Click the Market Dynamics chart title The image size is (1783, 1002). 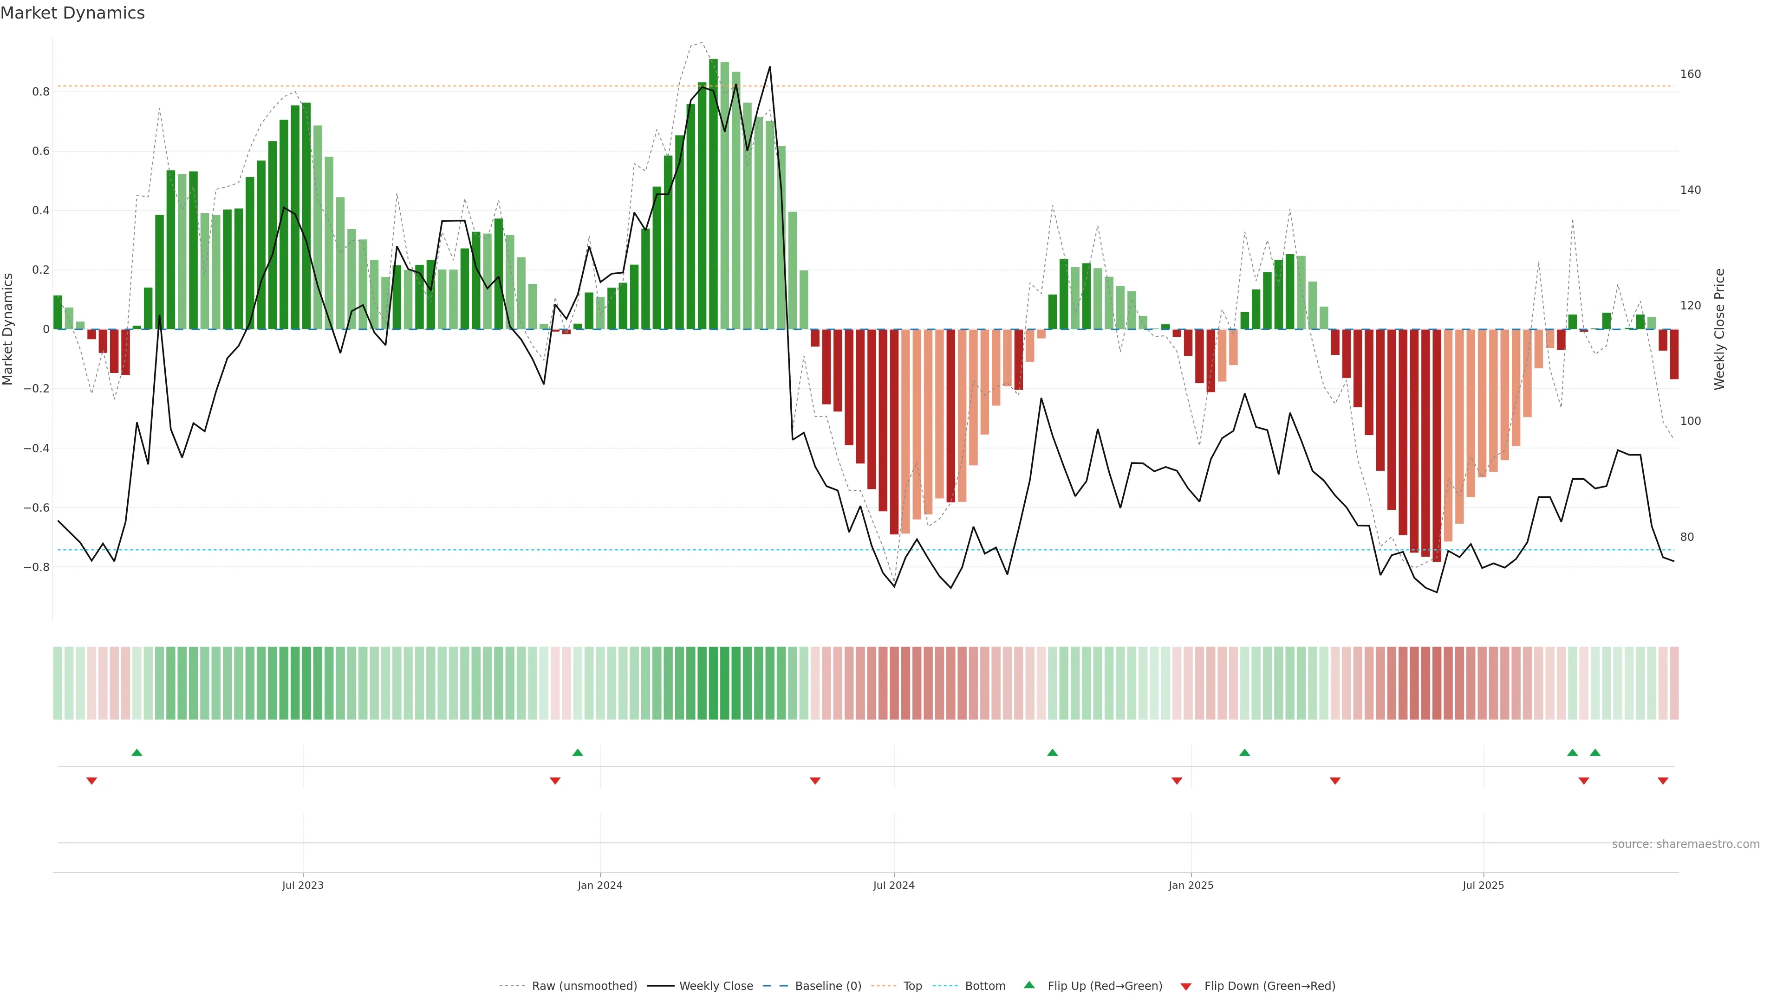coord(73,13)
